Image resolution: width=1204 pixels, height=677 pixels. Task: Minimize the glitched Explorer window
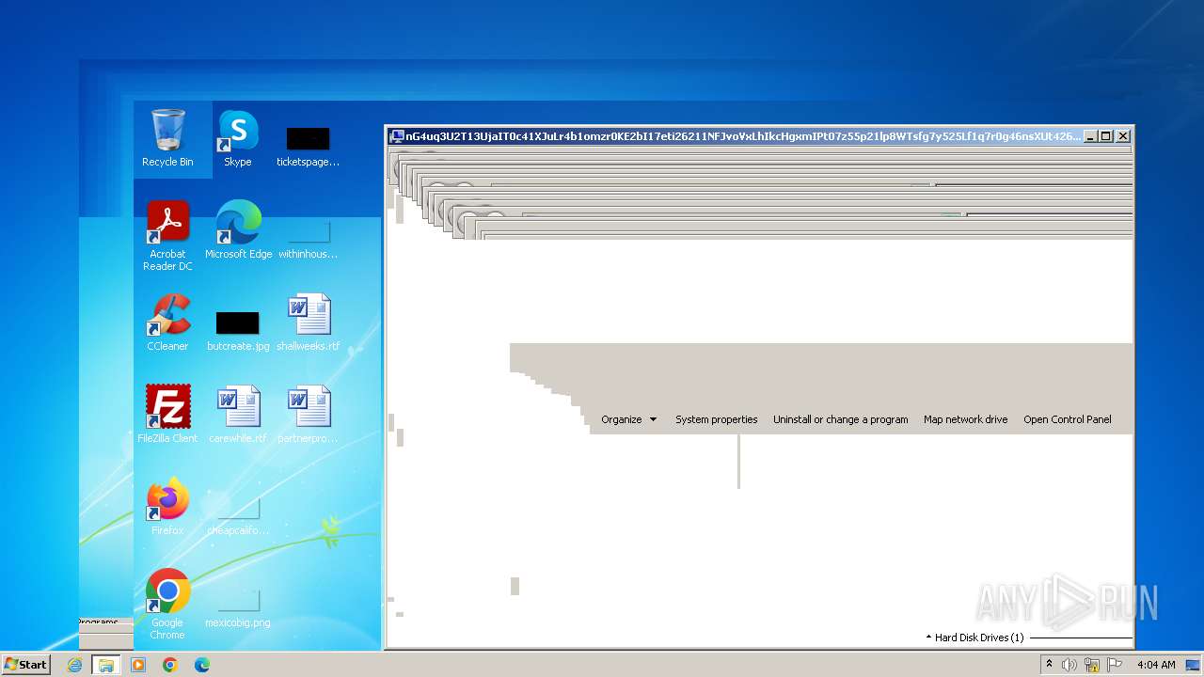pos(1090,136)
